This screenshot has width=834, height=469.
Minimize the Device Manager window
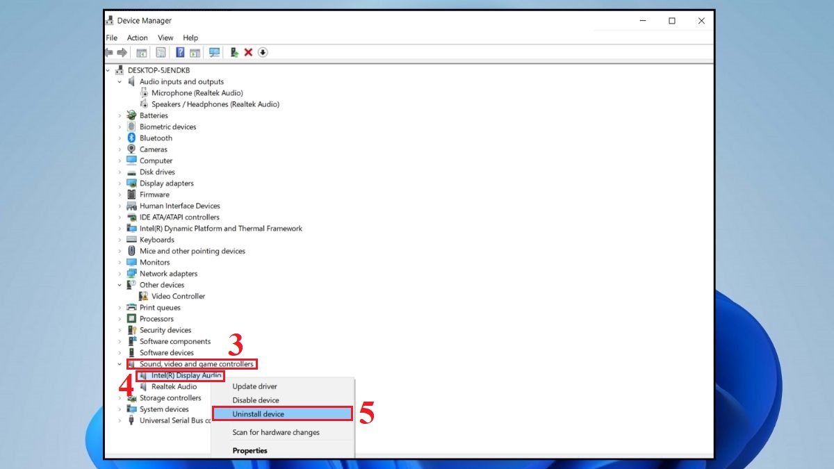tap(643, 21)
